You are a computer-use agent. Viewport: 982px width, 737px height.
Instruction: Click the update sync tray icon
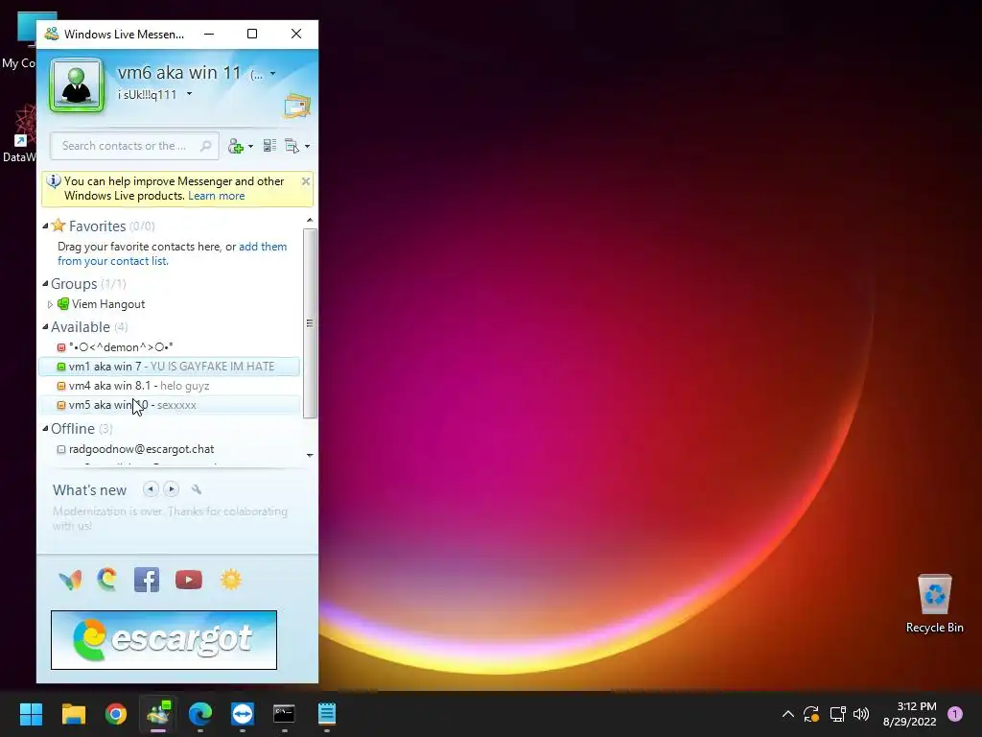pos(811,714)
